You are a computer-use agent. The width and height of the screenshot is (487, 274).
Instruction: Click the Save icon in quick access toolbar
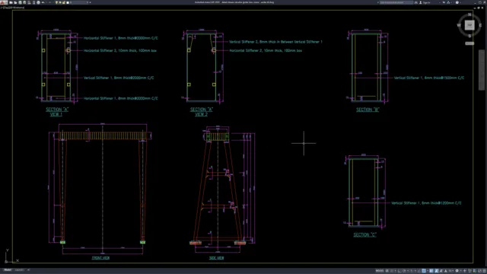coord(20,2)
